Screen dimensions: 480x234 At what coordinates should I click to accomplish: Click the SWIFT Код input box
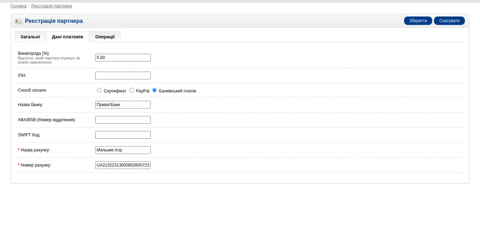(x=123, y=135)
